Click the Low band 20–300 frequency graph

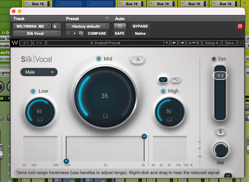tap(40, 148)
